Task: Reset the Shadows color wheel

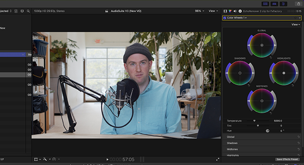Action: pos(249,85)
